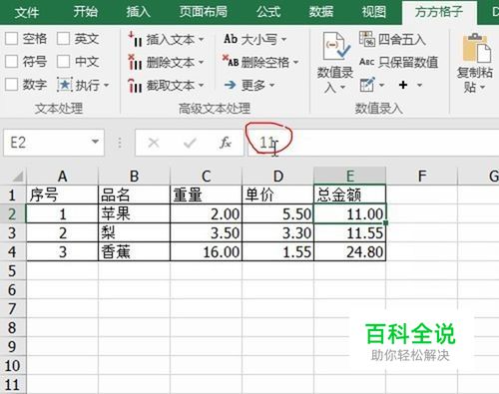Click the fill handle of cell E2
The width and height of the screenshot is (499, 394).
click(386, 223)
